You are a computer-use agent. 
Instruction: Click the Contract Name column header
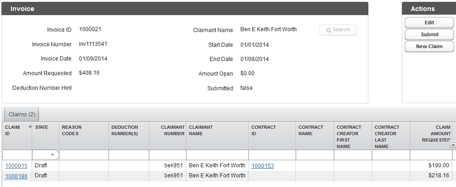pyautogui.click(x=311, y=130)
